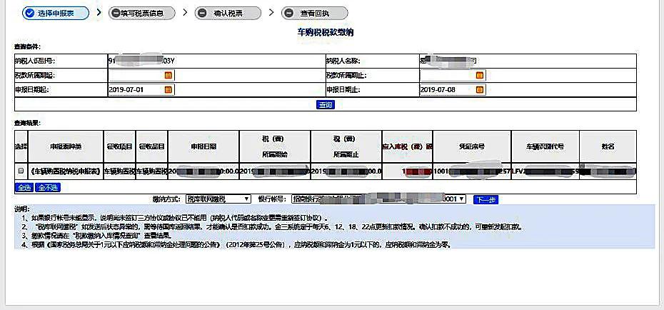Open calendar picker for 申报日期起
The image size is (664, 310).
pyautogui.click(x=168, y=89)
